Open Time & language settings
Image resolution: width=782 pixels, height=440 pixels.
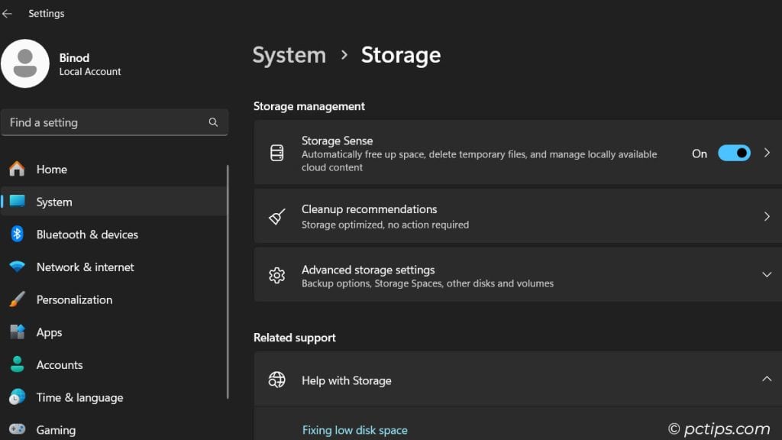coord(115,397)
